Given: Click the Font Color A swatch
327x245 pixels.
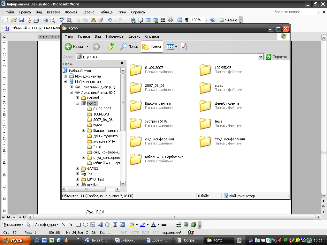Looking at the screenshot, I should (153, 225).
